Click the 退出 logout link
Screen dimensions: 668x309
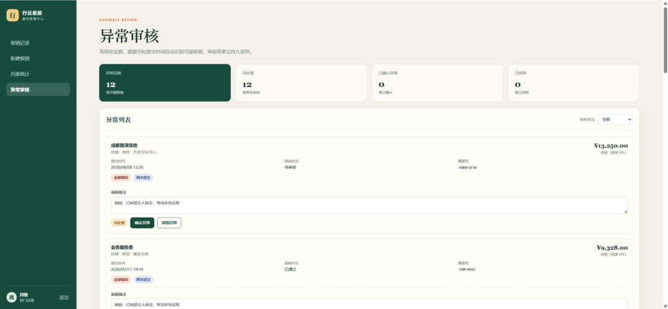[64, 297]
